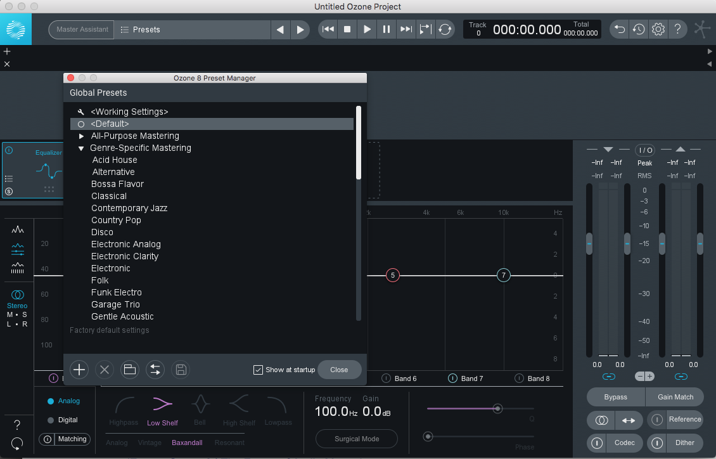Image resolution: width=716 pixels, height=459 pixels.
Task: Click the Gain Match button
Action: (x=675, y=397)
